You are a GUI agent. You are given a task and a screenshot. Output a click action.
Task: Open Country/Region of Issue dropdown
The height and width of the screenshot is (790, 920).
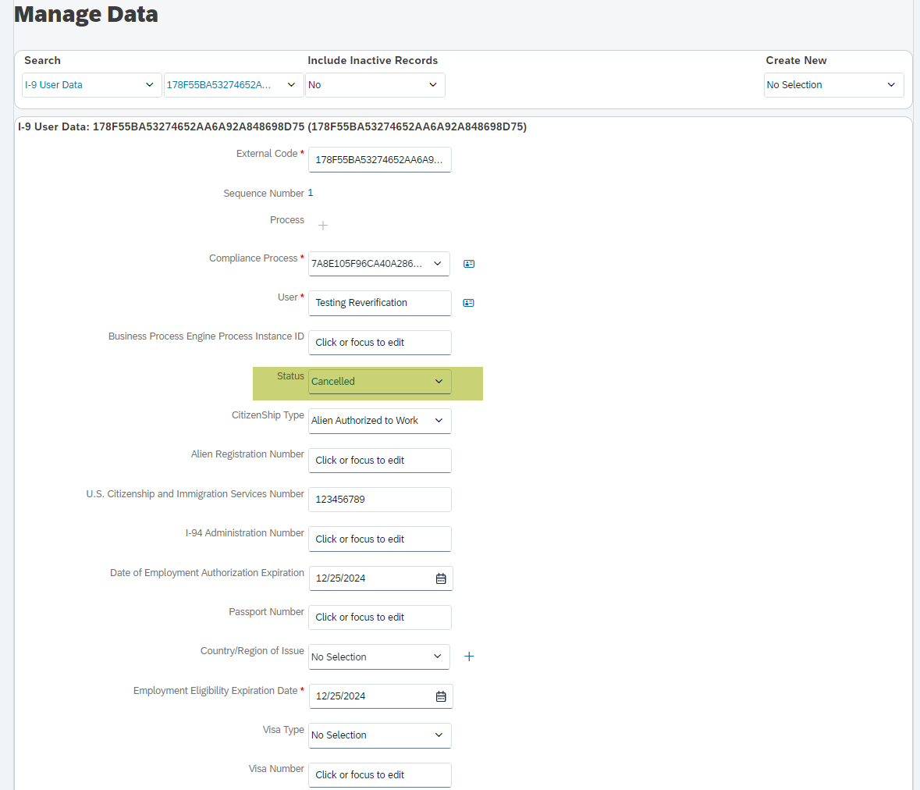click(x=379, y=657)
